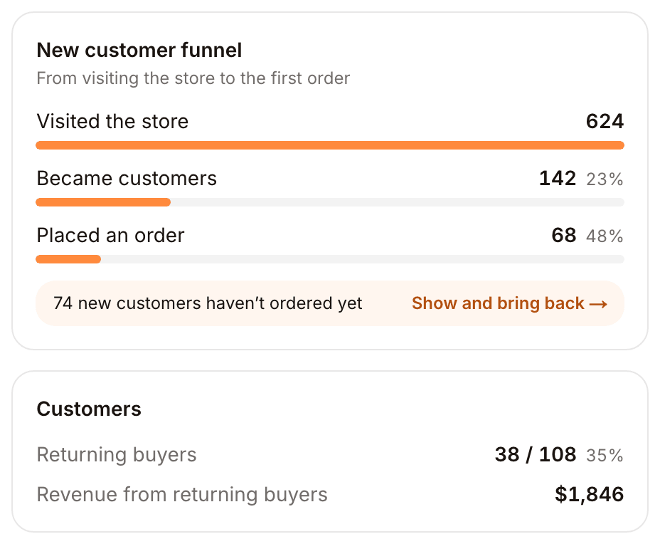This screenshot has height=544, width=660.
Task: Click the 35% returning buyers percentage
Action: pos(605,456)
